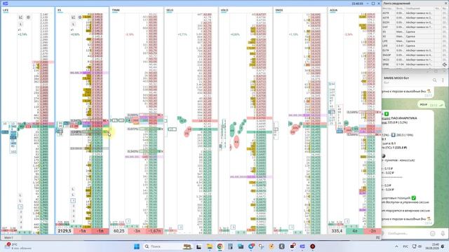Click the red record-circle app icon on the taskbar

313,246
